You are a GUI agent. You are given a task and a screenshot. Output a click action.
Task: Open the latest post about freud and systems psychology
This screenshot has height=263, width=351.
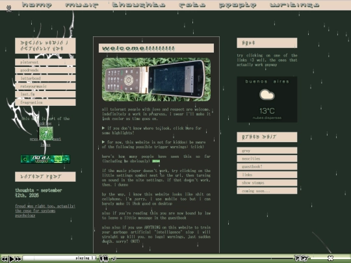click(45, 210)
